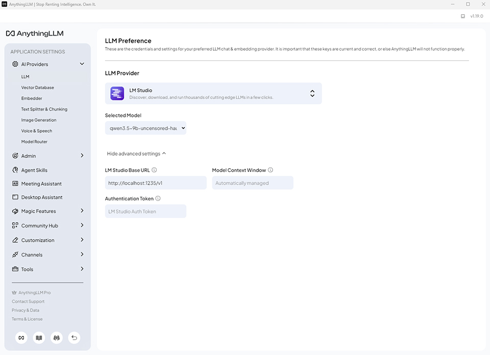Click the LM Studio Base URL field
The image size is (490, 355).
[156, 183]
